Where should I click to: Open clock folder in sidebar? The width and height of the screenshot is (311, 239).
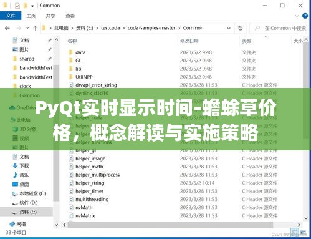pyautogui.click(x=25, y=86)
